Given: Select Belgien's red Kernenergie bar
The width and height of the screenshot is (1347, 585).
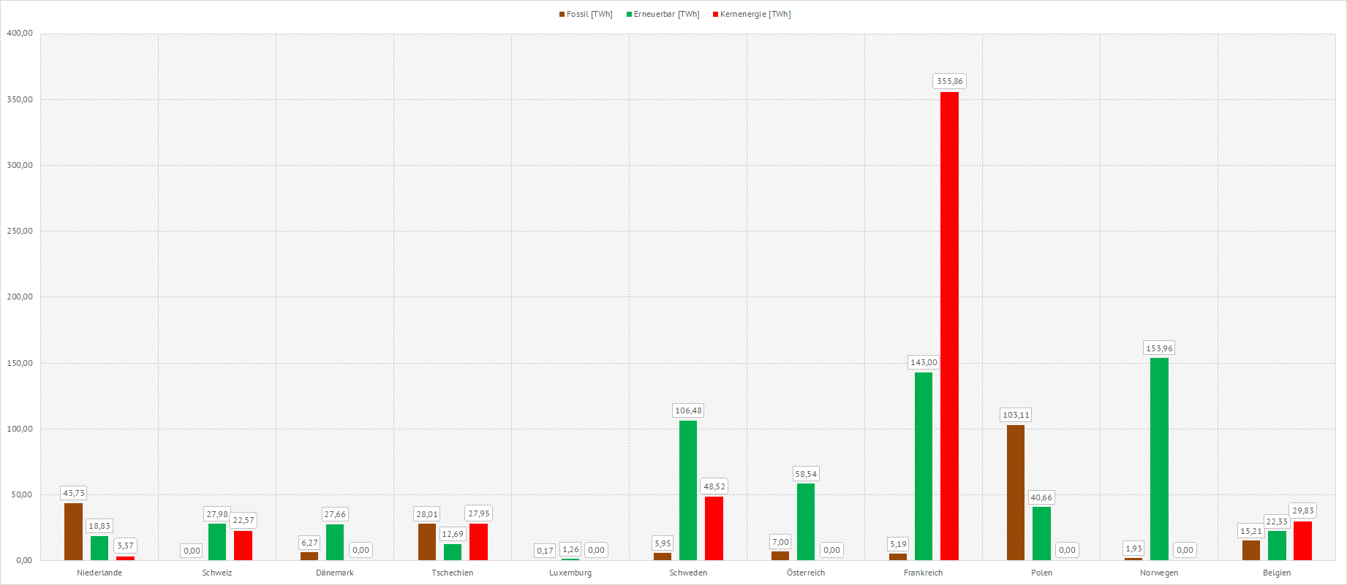Looking at the screenshot, I should 1302,540.
